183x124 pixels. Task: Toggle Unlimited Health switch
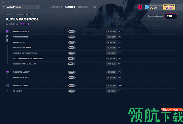click(72, 31)
